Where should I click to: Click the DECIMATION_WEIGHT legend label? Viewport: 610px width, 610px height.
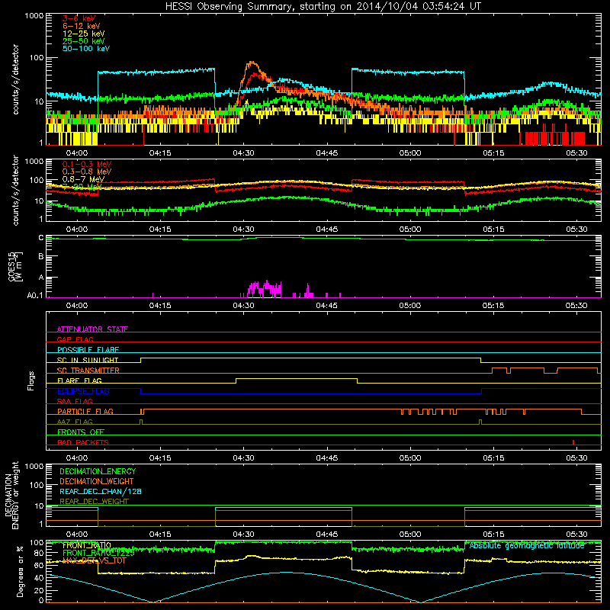pyautogui.click(x=97, y=481)
